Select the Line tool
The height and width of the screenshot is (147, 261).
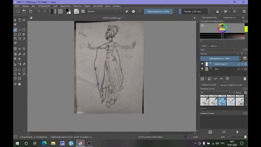click(x=20, y=30)
